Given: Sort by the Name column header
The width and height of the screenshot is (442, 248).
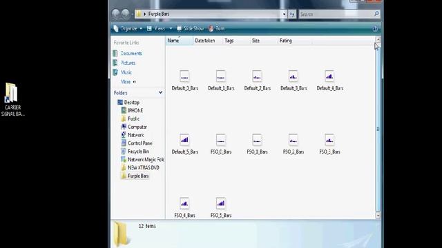Looking at the screenshot, I should click(180, 41).
